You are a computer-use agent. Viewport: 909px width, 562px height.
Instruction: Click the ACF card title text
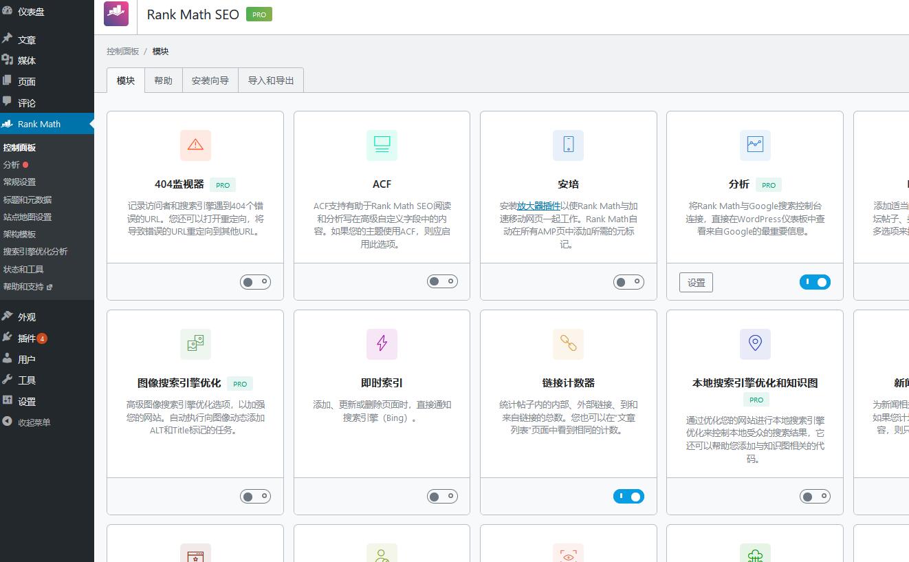tap(382, 184)
